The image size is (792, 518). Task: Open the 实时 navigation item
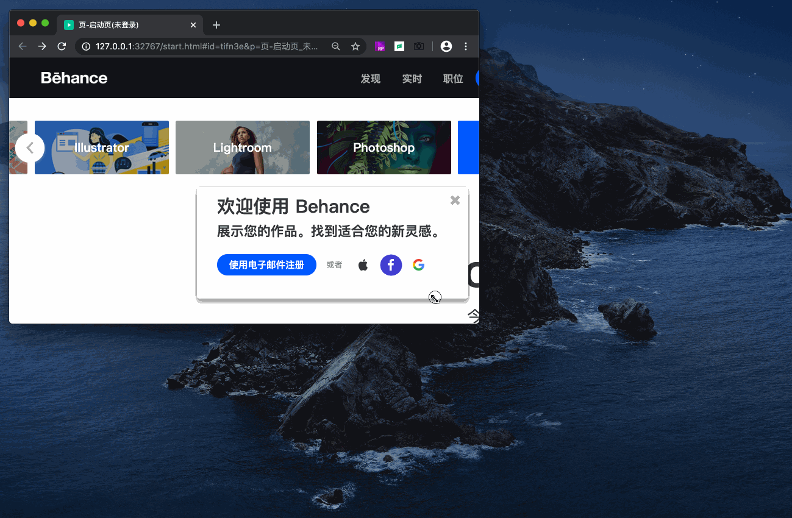coord(412,79)
